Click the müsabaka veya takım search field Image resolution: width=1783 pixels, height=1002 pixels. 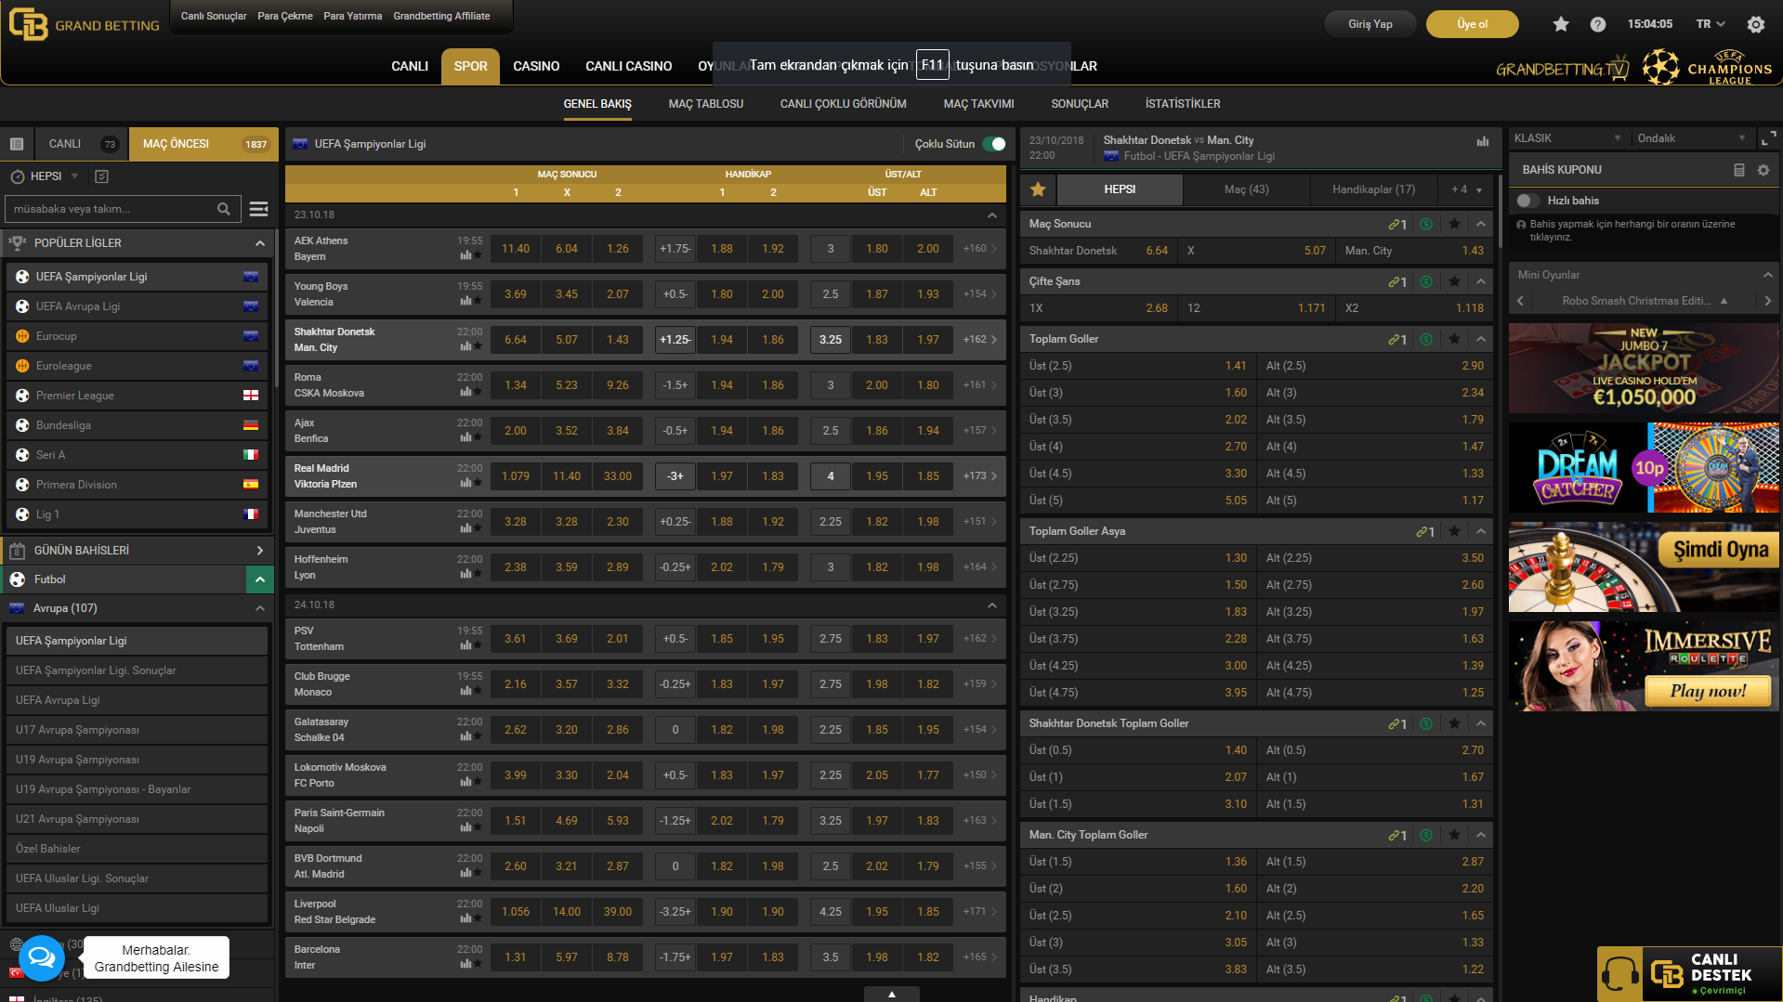[x=111, y=209]
